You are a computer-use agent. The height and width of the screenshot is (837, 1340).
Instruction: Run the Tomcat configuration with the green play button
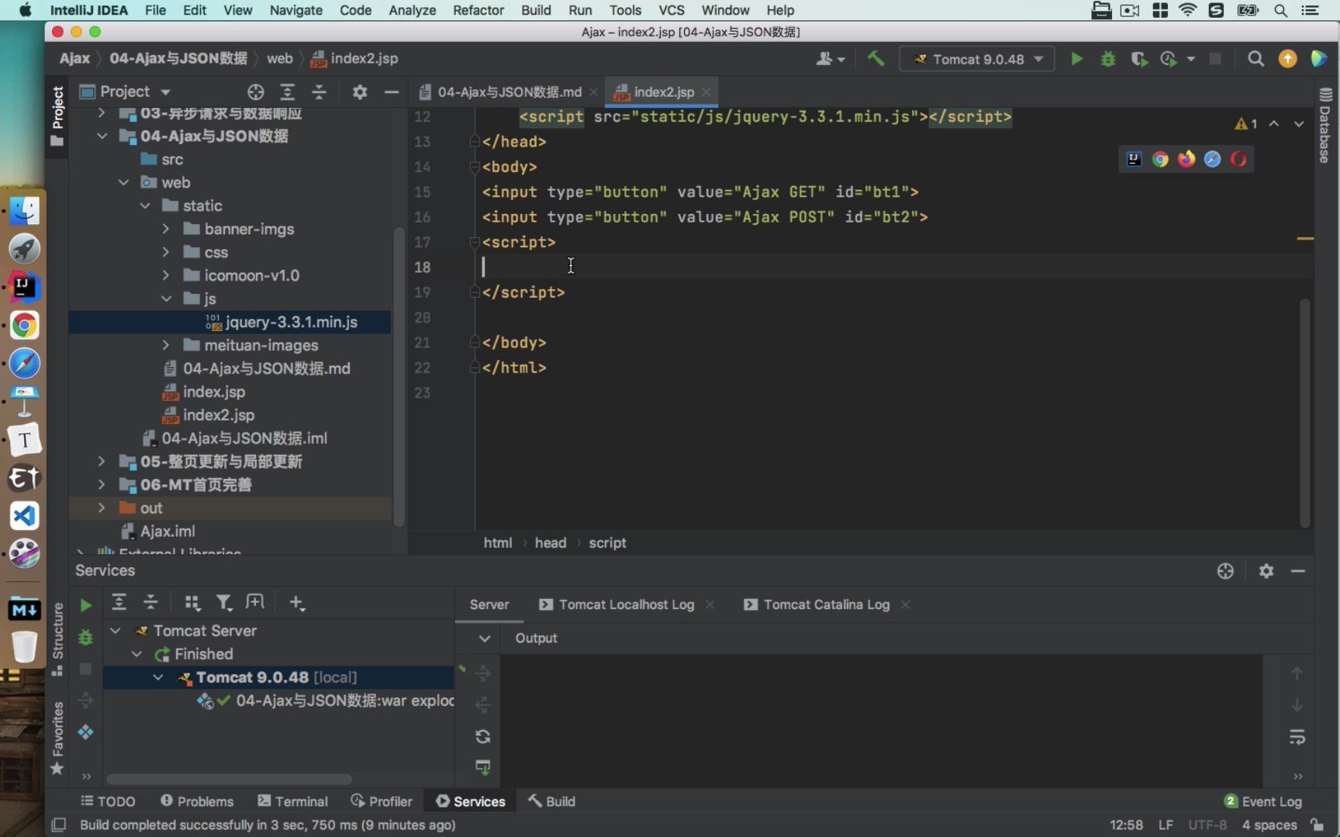pyautogui.click(x=1076, y=59)
